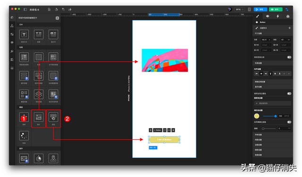Viewport: 302px width, 177px height.
Task: Click the blue preview play button
Action: 260,9
